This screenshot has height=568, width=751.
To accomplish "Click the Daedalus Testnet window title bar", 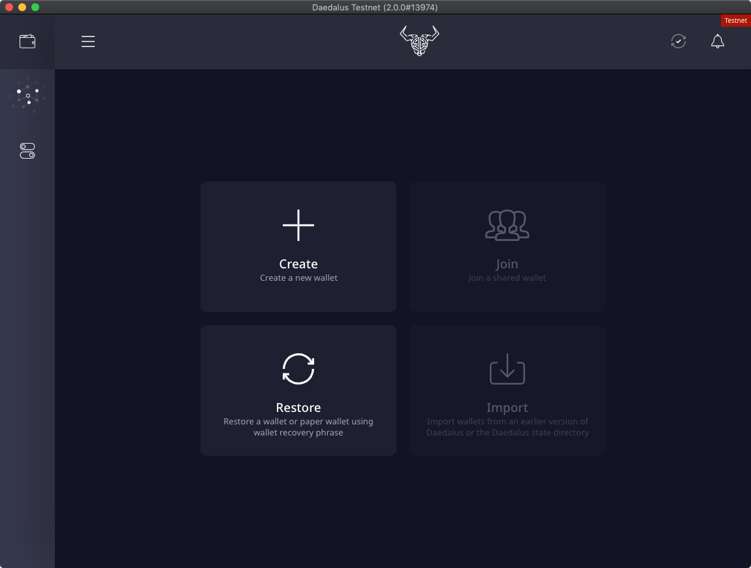I will coord(375,7).
